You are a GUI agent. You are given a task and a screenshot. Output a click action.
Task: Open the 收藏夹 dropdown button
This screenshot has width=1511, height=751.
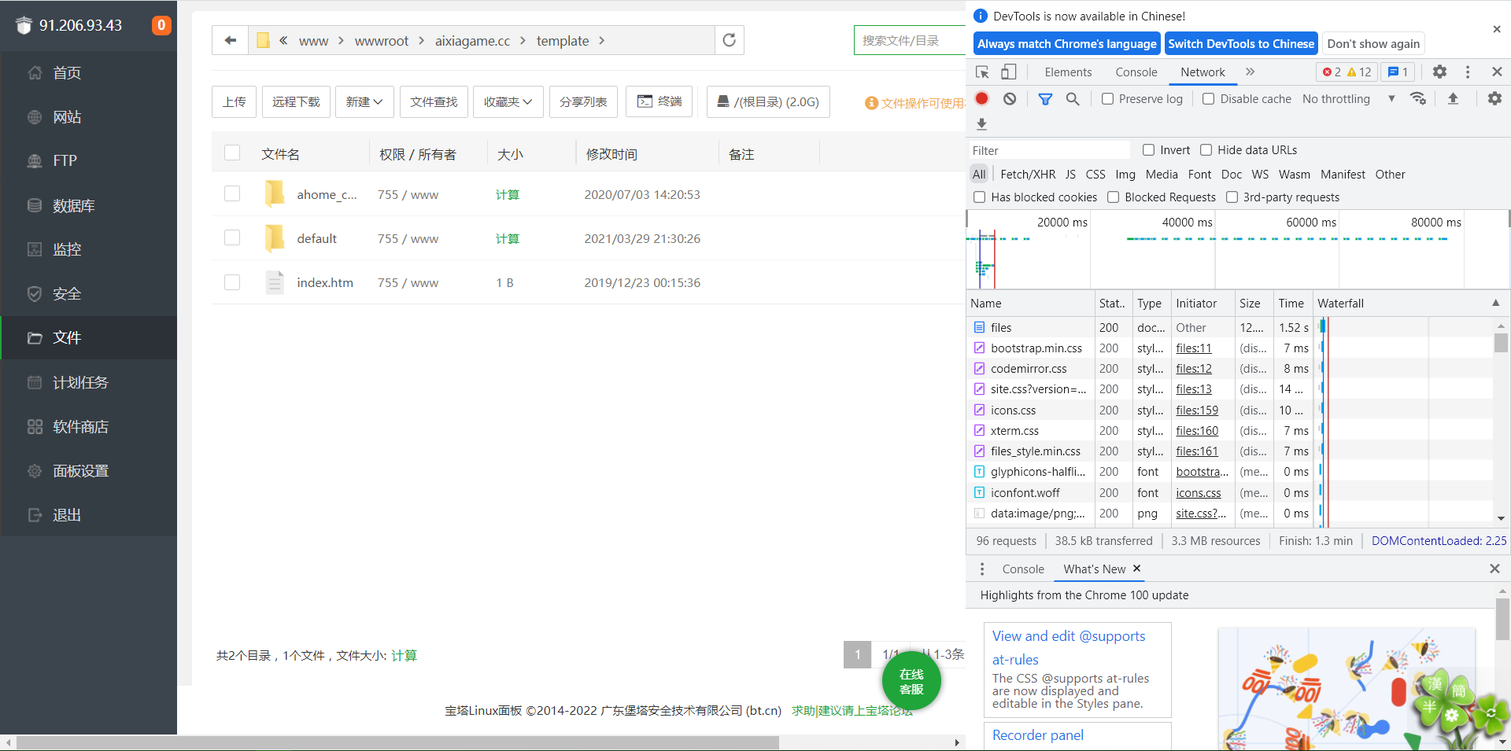508,101
